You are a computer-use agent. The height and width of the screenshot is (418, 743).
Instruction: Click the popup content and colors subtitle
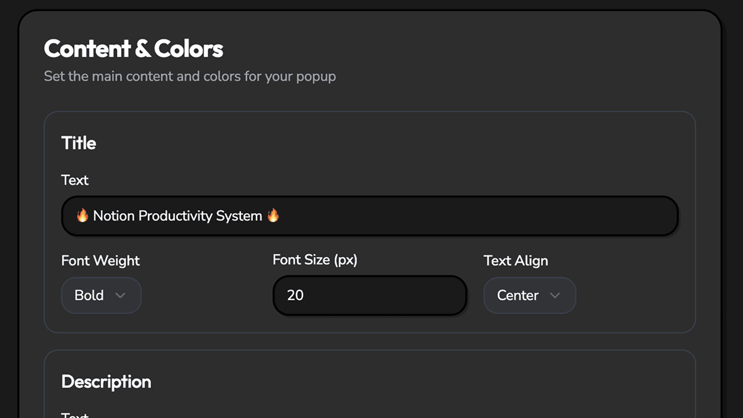(x=190, y=76)
